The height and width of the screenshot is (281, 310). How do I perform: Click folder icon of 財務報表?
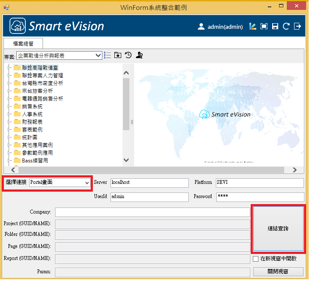(x=17, y=122)
